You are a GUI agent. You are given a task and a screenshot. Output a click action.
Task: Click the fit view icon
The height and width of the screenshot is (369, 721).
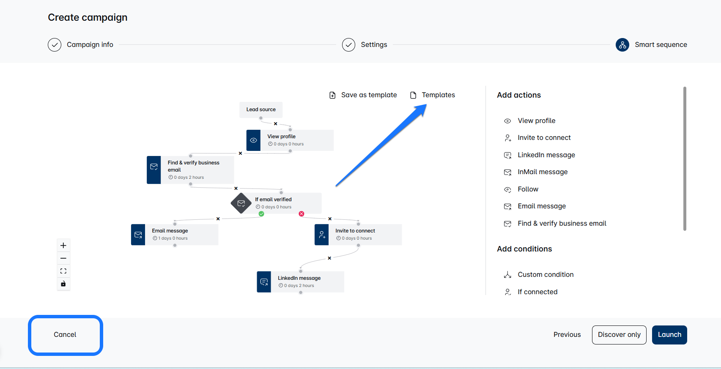[x=63, y=271]
